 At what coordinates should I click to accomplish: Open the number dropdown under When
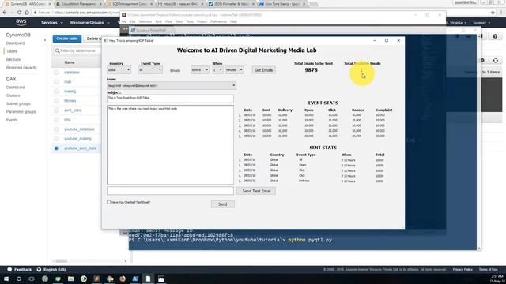(217, 70)
